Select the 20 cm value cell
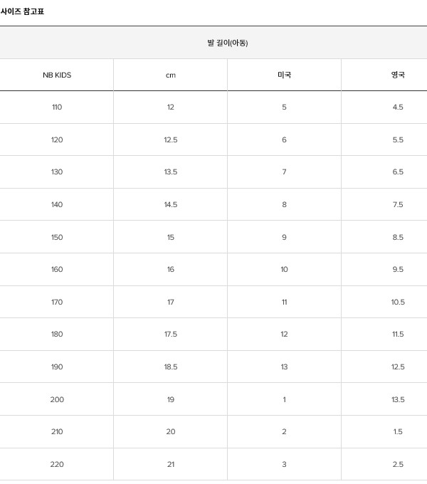 pos(170,431)
